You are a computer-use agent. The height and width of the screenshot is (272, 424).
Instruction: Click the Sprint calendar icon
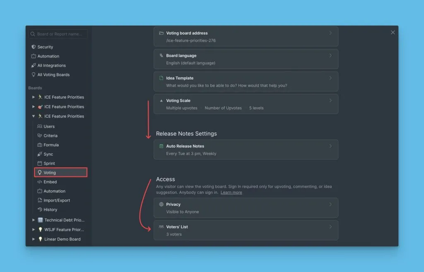(40, 164)
